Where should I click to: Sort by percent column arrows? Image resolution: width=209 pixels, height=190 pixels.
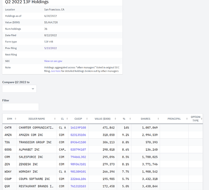pyautogui.click(x=130, y=119)
